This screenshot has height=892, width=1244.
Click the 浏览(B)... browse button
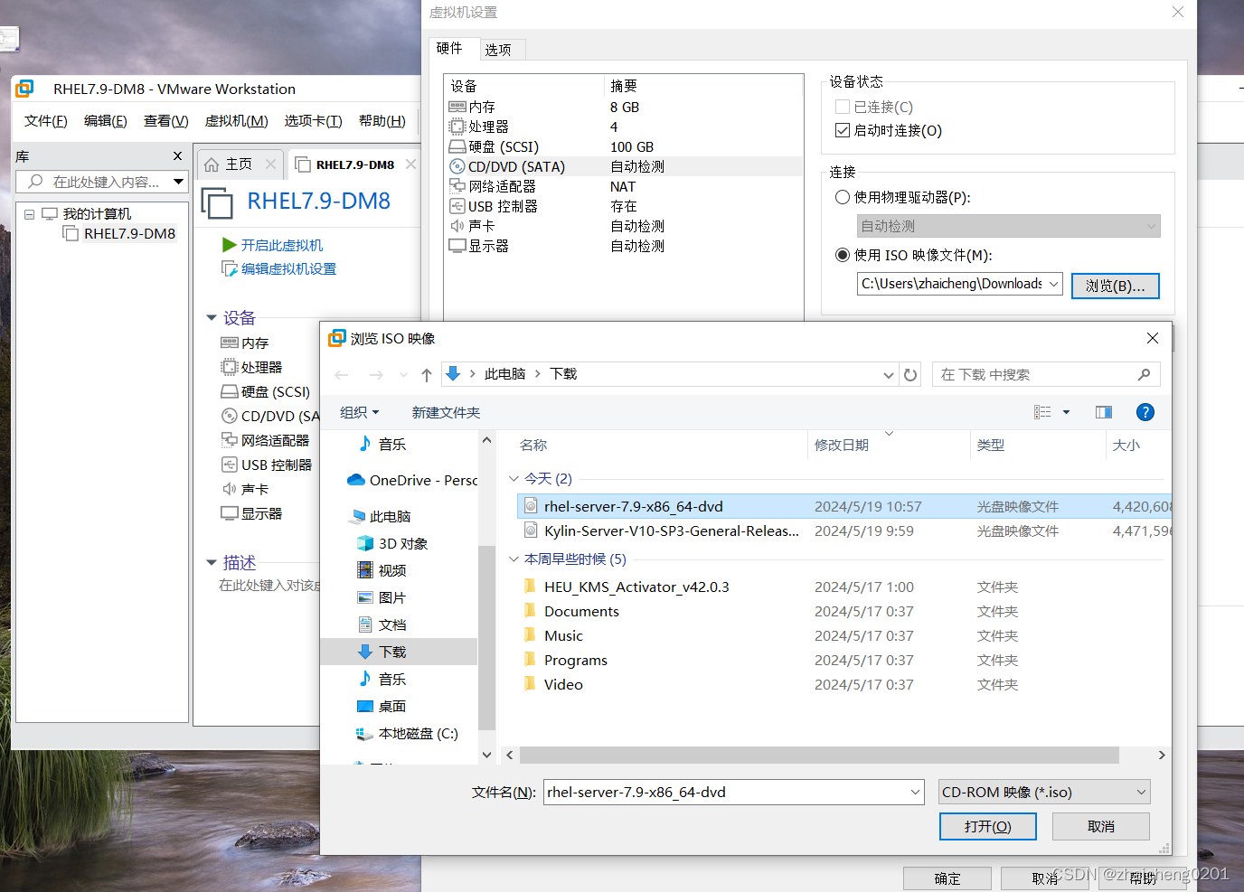1116,286
